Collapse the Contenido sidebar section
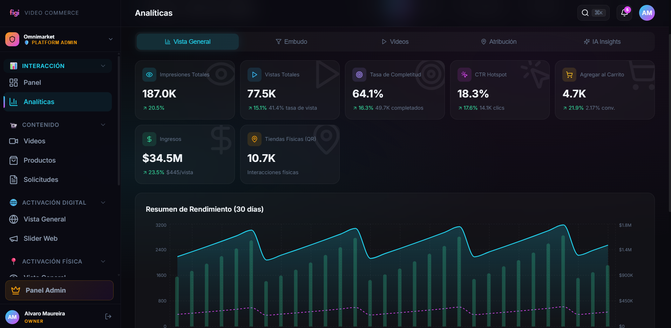 103,125
